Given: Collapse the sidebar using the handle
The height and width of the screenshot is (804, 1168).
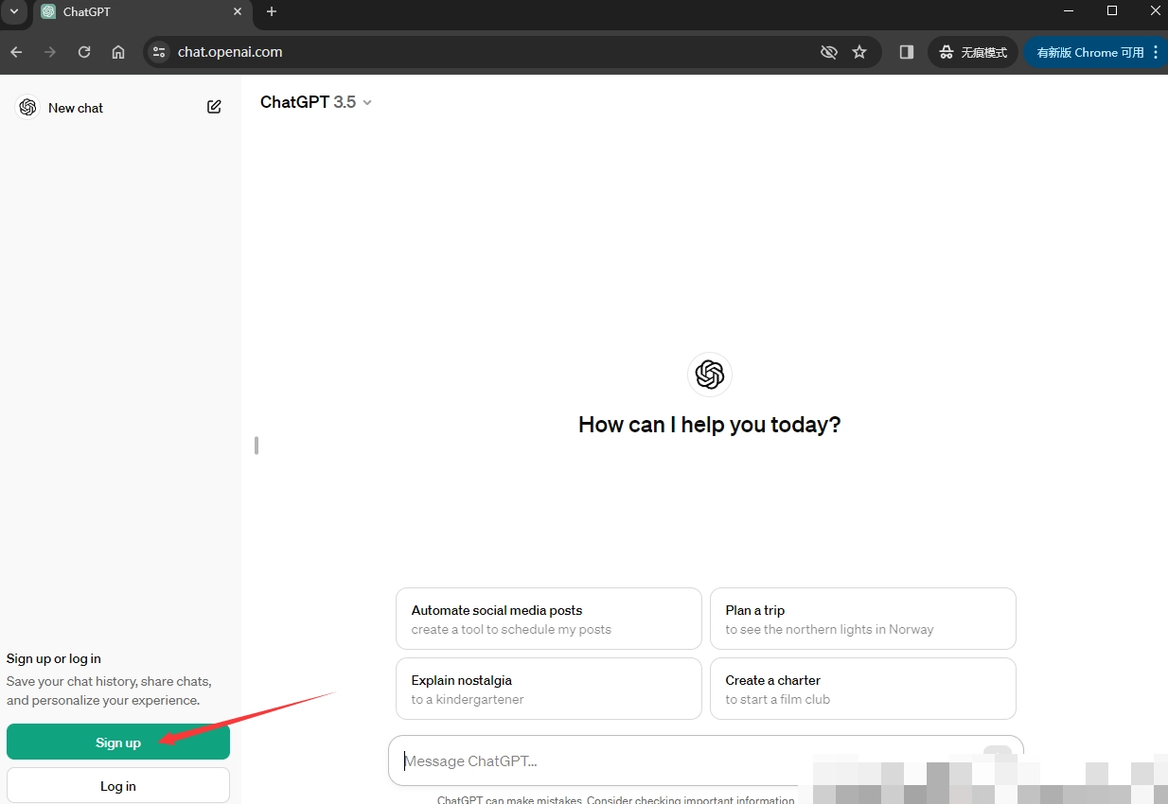Looking at the screenshot, I should 257,445.
